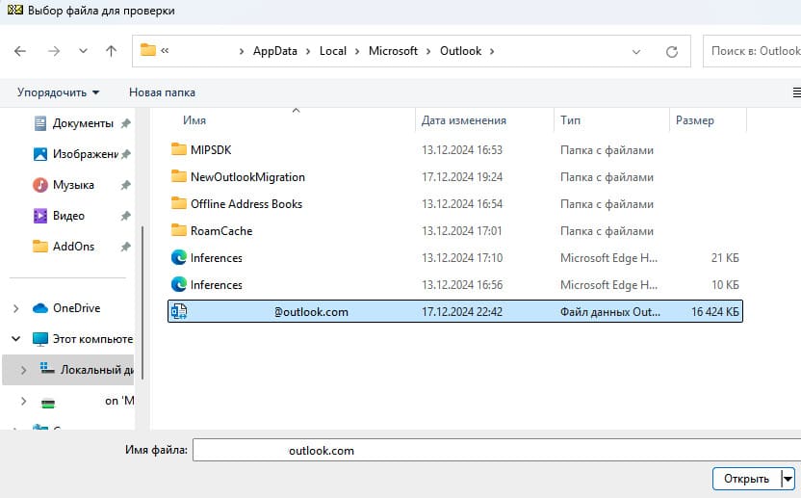Open the Открыть button dropdown arrow
Screen dimensions: 801x498
point(788,479)
